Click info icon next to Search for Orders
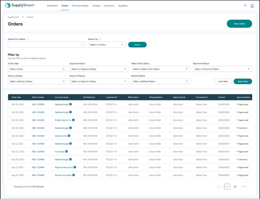 (x=28, y=39)
